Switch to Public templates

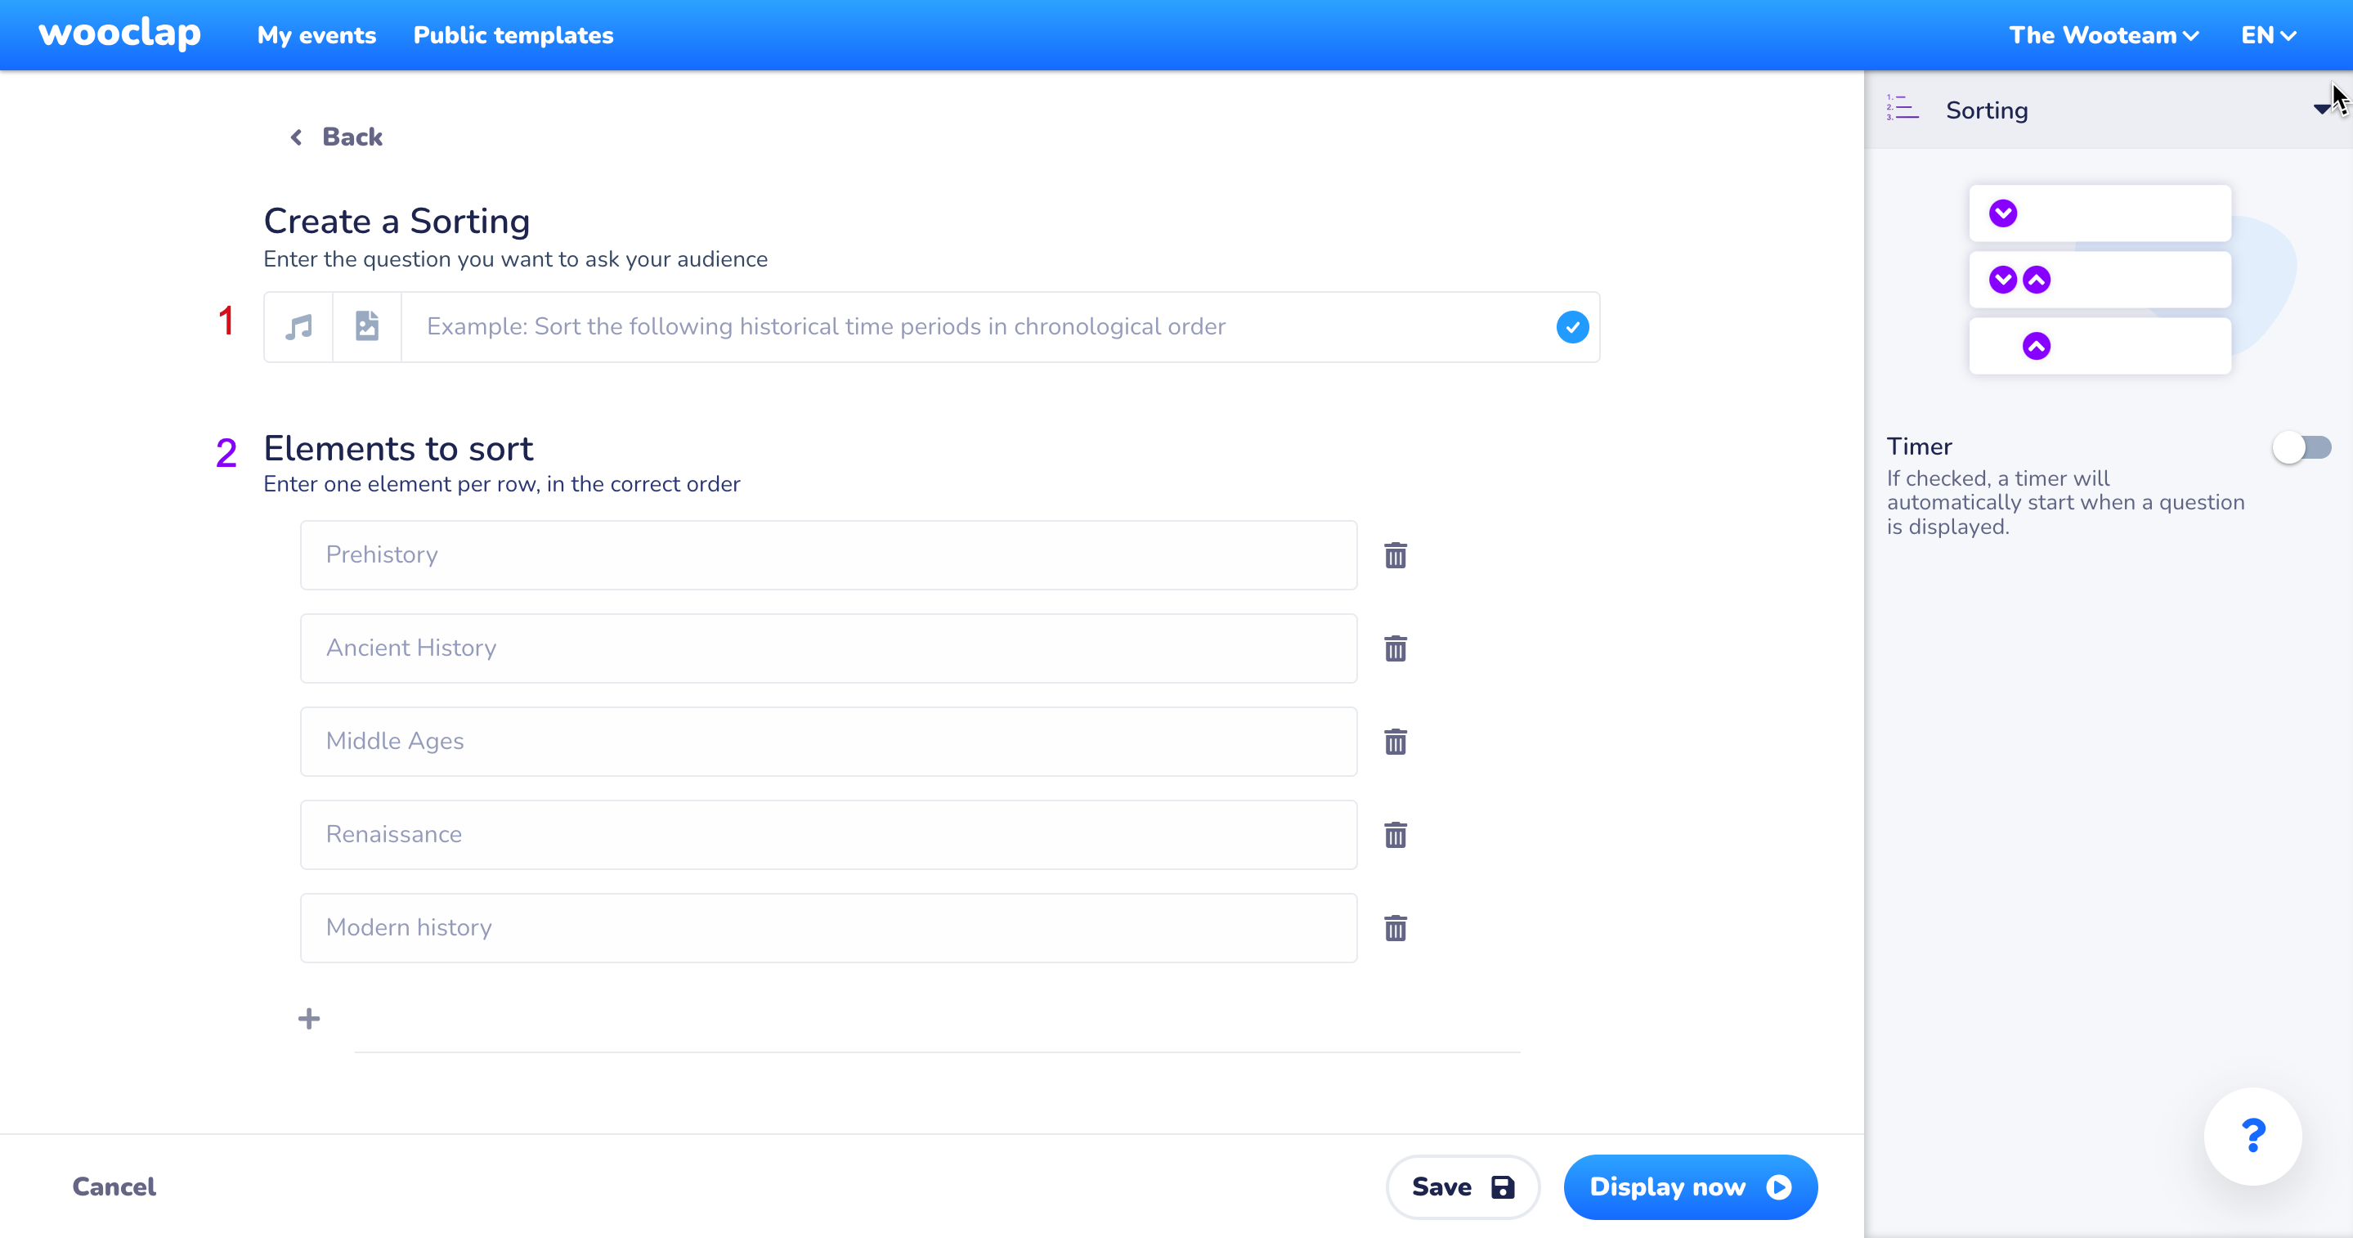click(x=513, y=34)
